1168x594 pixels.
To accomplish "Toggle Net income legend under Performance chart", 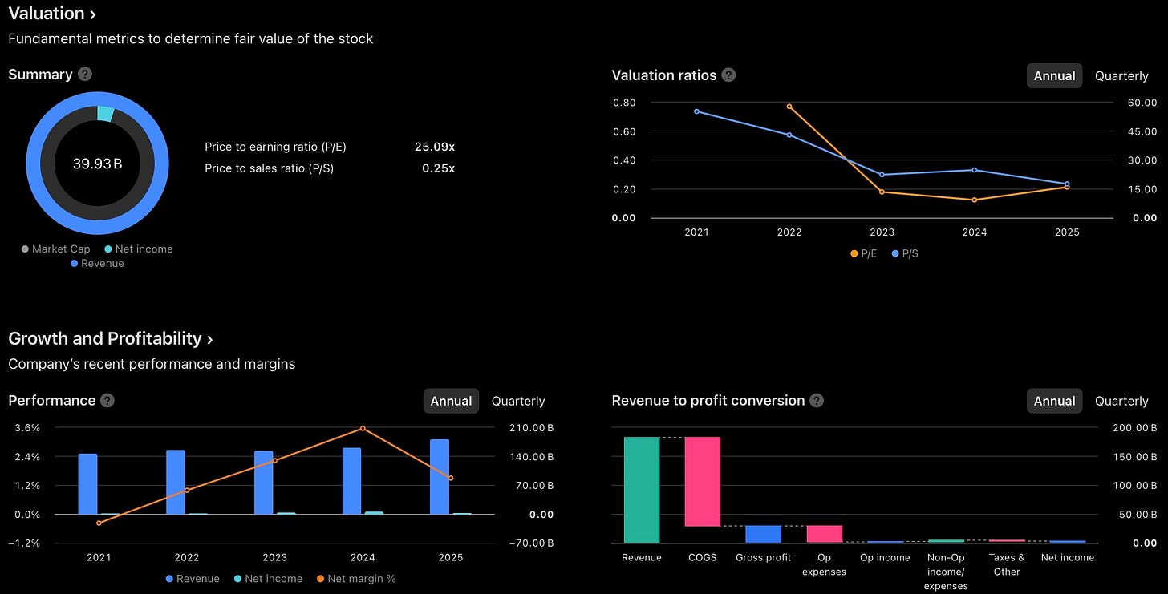I will [x=268, y=579].
